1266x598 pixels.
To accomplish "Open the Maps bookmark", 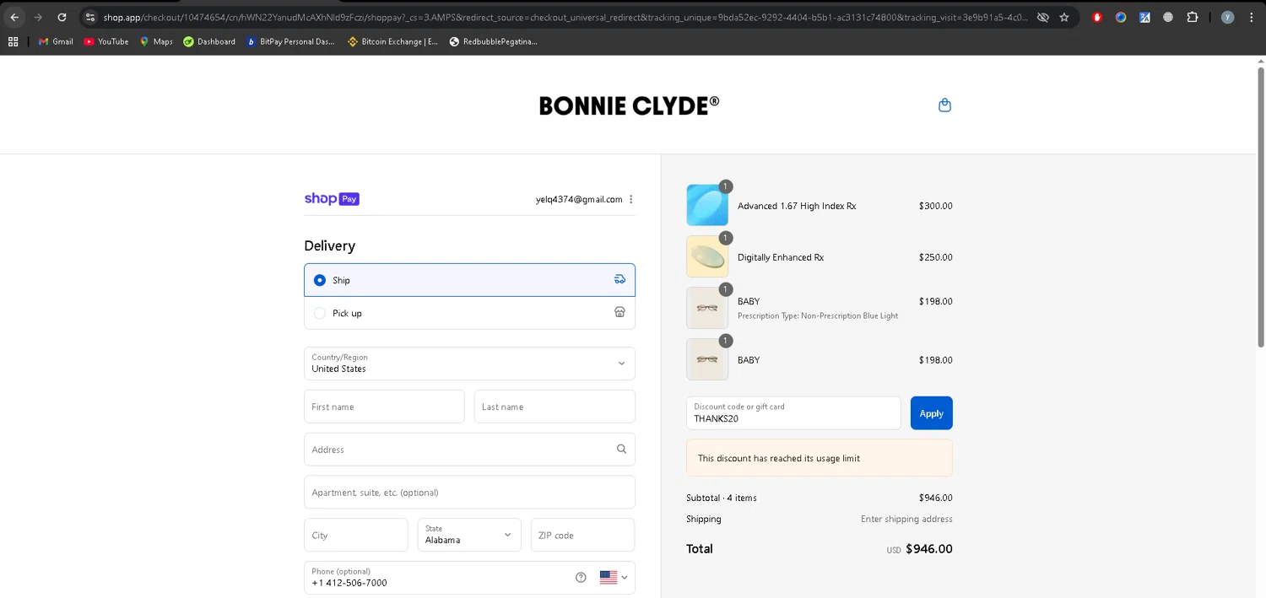I will coord(156,41).
